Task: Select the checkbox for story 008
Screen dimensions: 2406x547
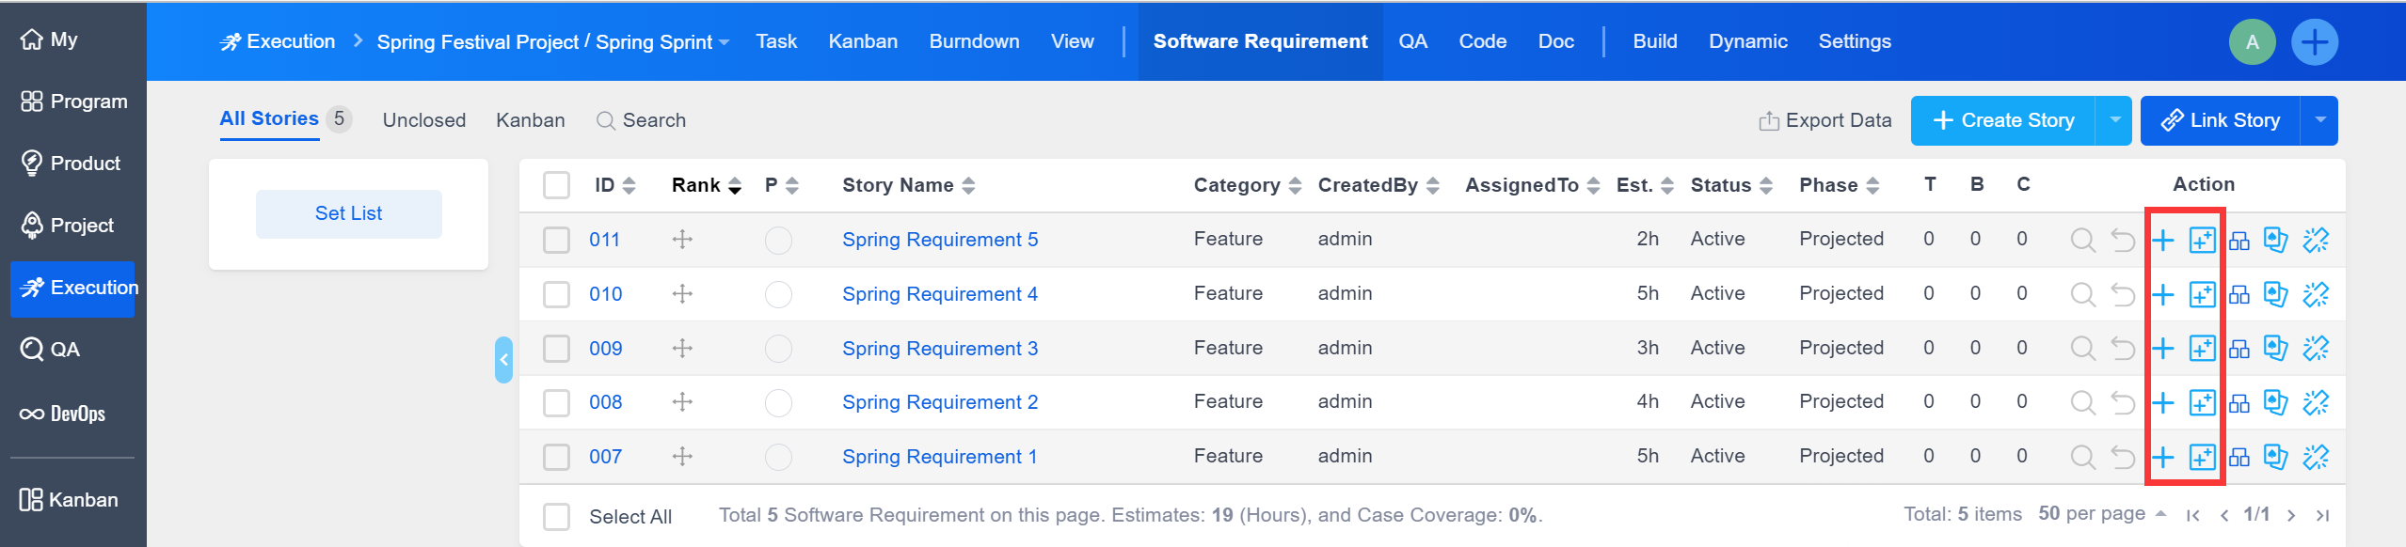Action: point(556,403)
